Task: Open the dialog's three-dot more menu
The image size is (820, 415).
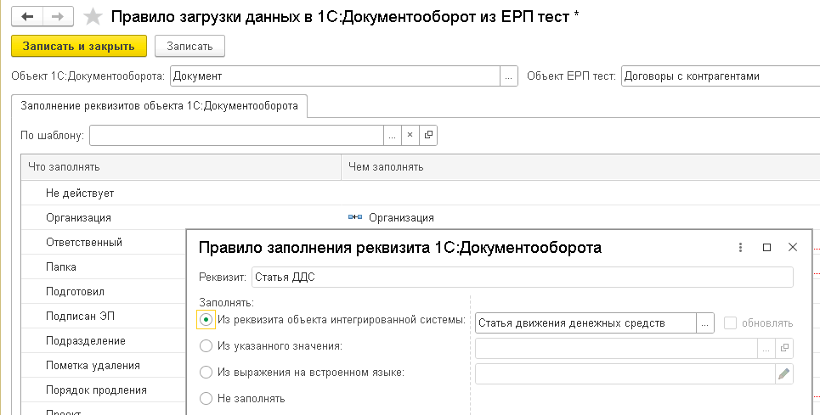Action: (740, 247)
